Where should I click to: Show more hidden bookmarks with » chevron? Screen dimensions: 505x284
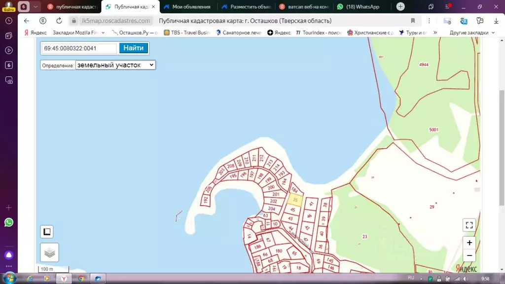tap(435, 33)
